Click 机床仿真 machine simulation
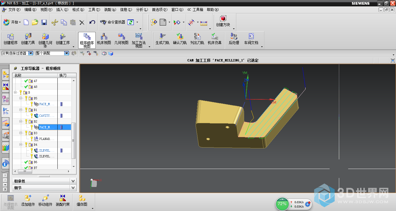 pos(215,39)
